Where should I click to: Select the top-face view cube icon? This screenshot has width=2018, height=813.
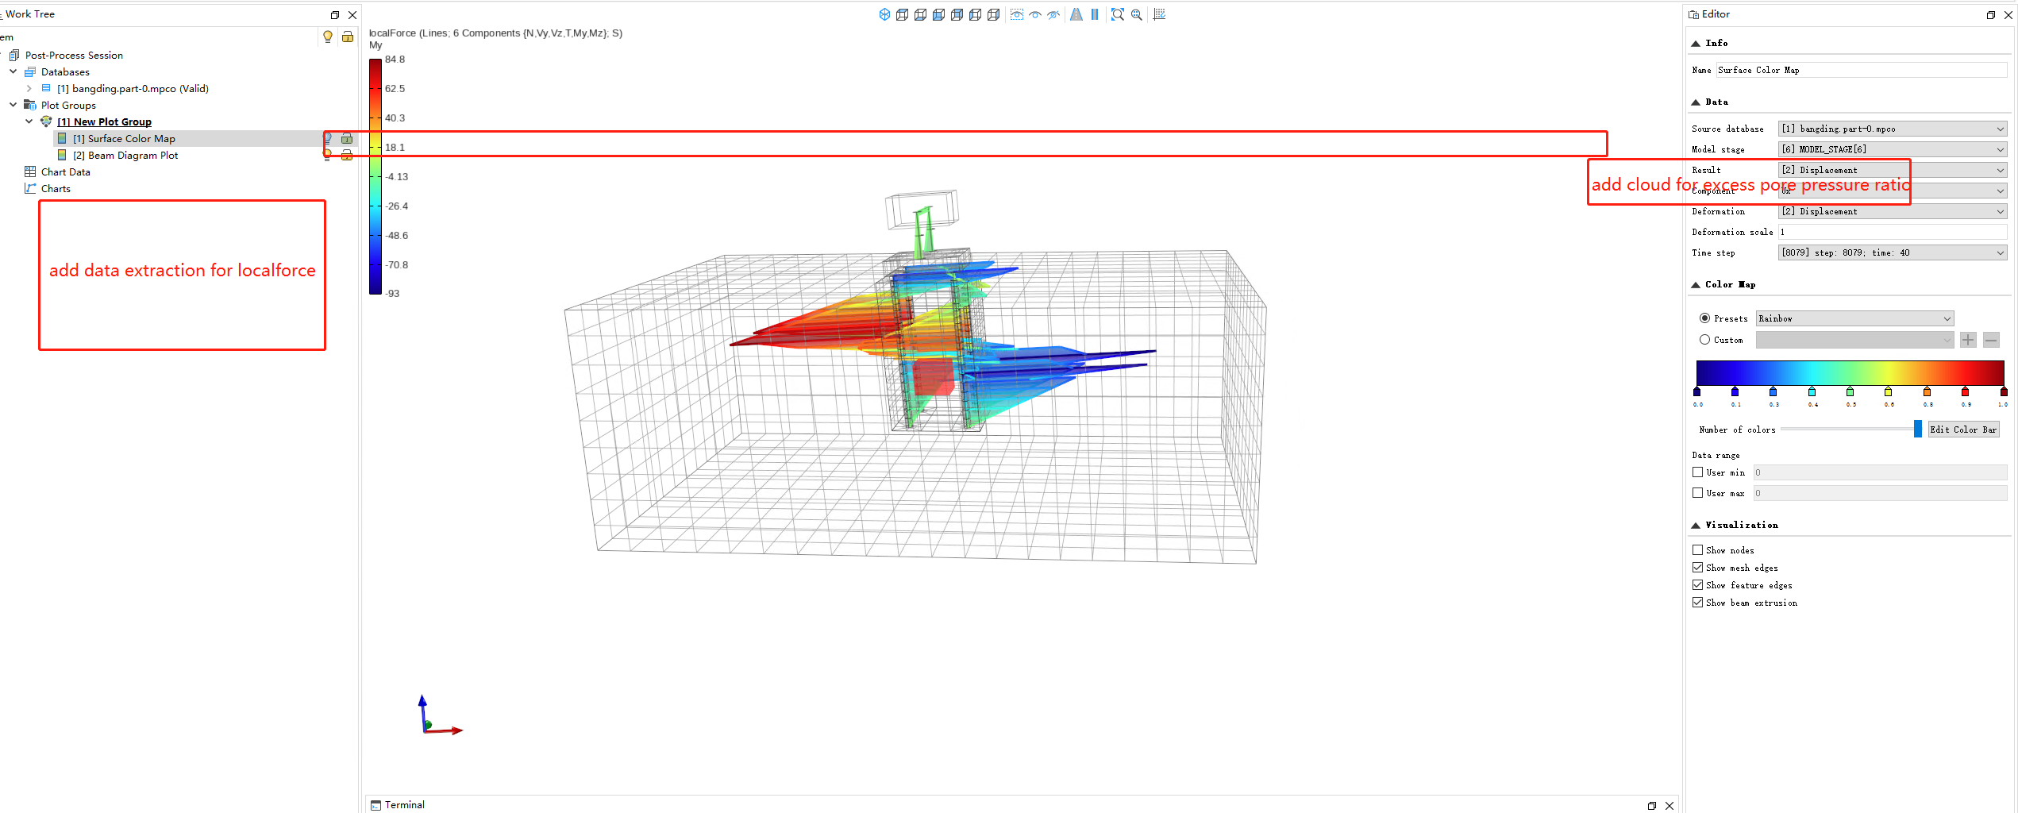[x=903, y=14]
